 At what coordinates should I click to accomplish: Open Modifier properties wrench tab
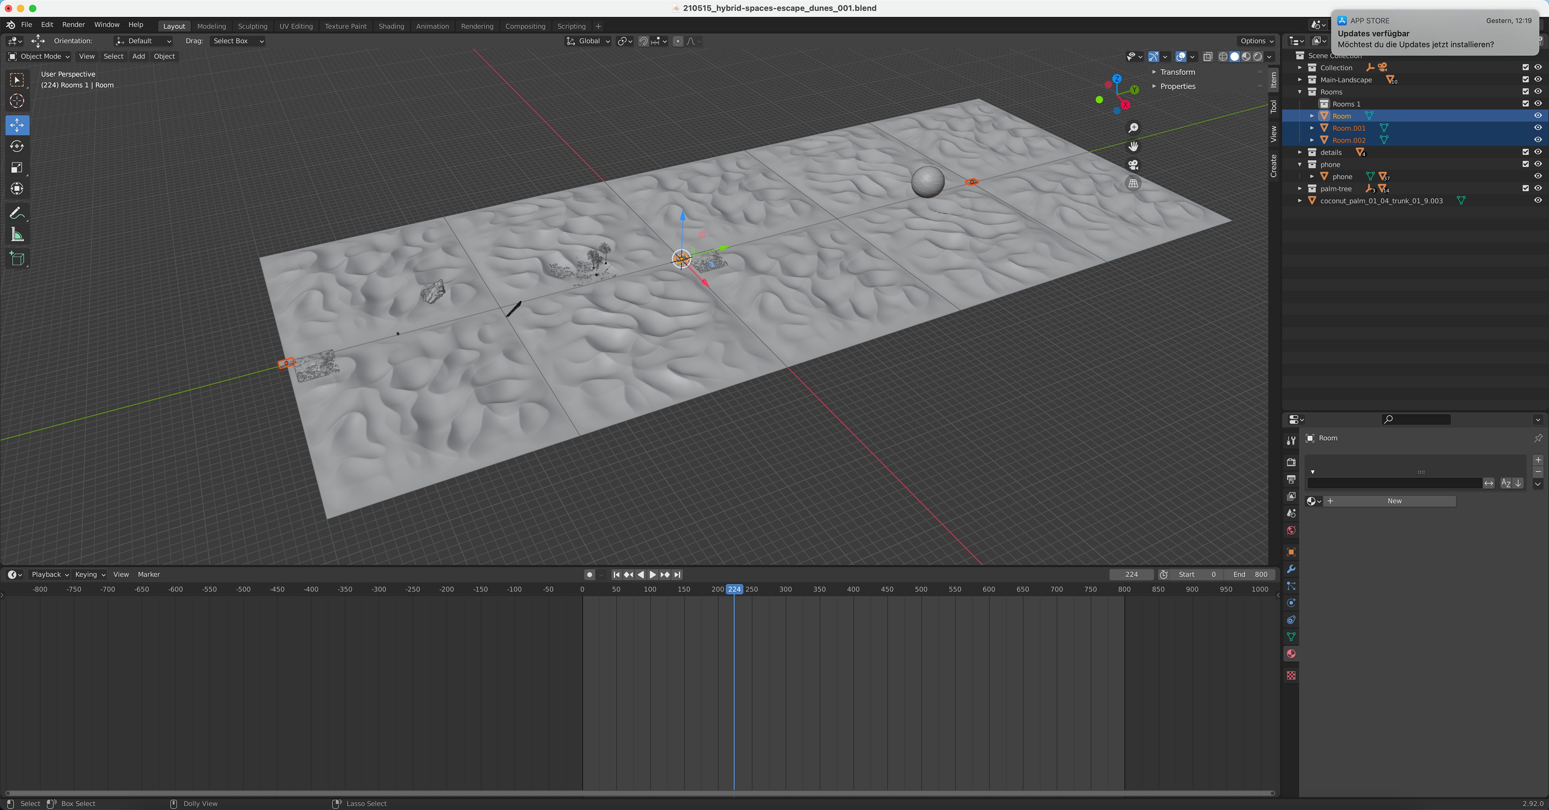[x=1290, y=569]
